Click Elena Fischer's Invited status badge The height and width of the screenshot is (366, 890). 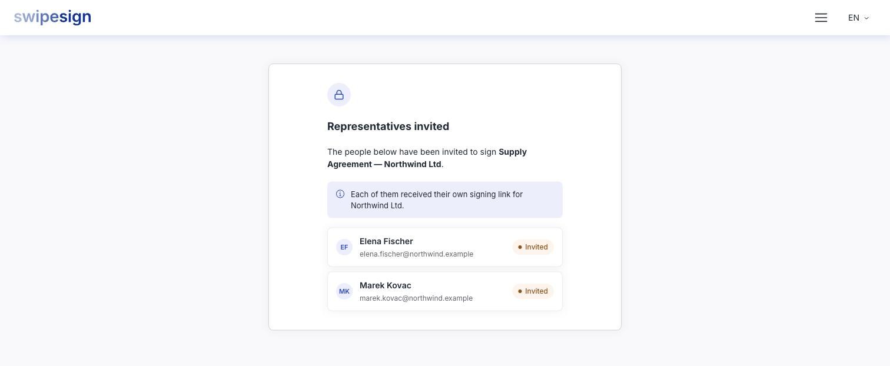533,247
